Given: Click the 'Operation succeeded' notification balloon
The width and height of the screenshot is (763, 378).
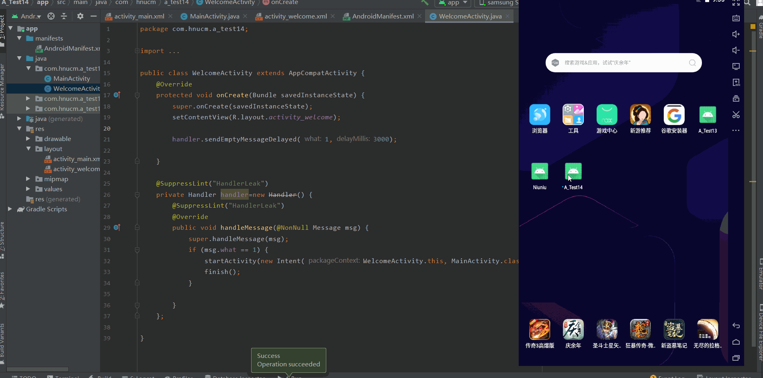Looking at the screenshot, I should coord(288,360).
